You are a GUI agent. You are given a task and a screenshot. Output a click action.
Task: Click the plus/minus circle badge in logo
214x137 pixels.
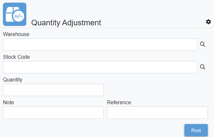coord(18,16)
